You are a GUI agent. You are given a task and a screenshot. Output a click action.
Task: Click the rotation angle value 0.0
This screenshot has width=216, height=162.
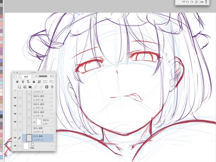[x=184, y=2]
